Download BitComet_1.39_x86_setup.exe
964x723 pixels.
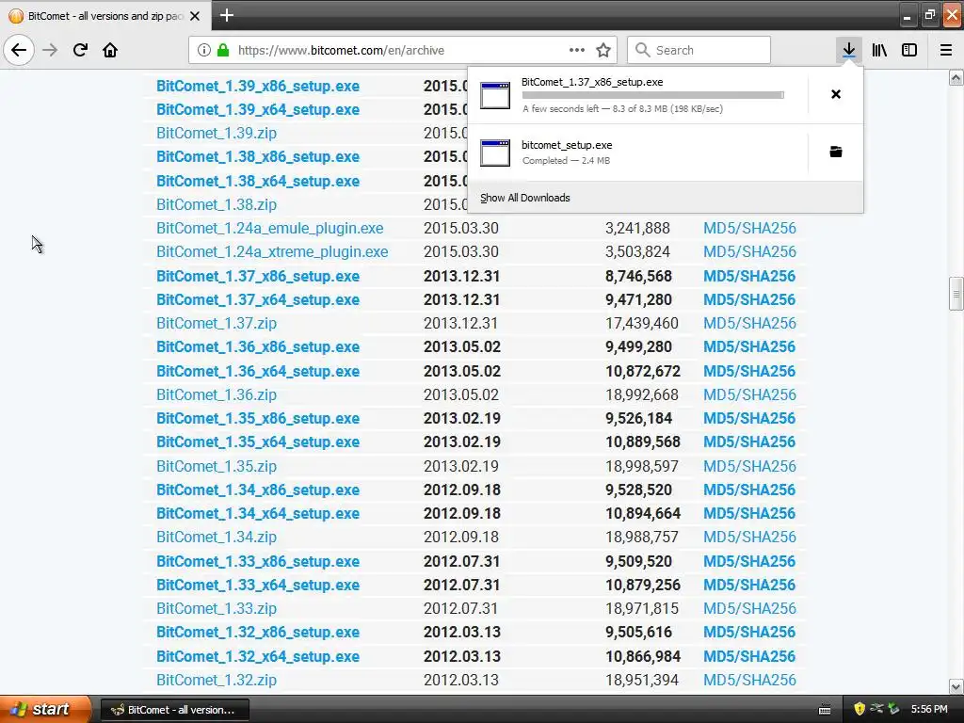tap(258, 86)
